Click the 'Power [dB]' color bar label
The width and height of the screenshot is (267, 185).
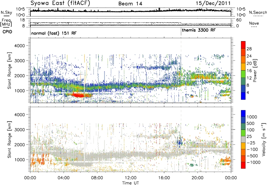pyautogui.click(x=255, y=70)
